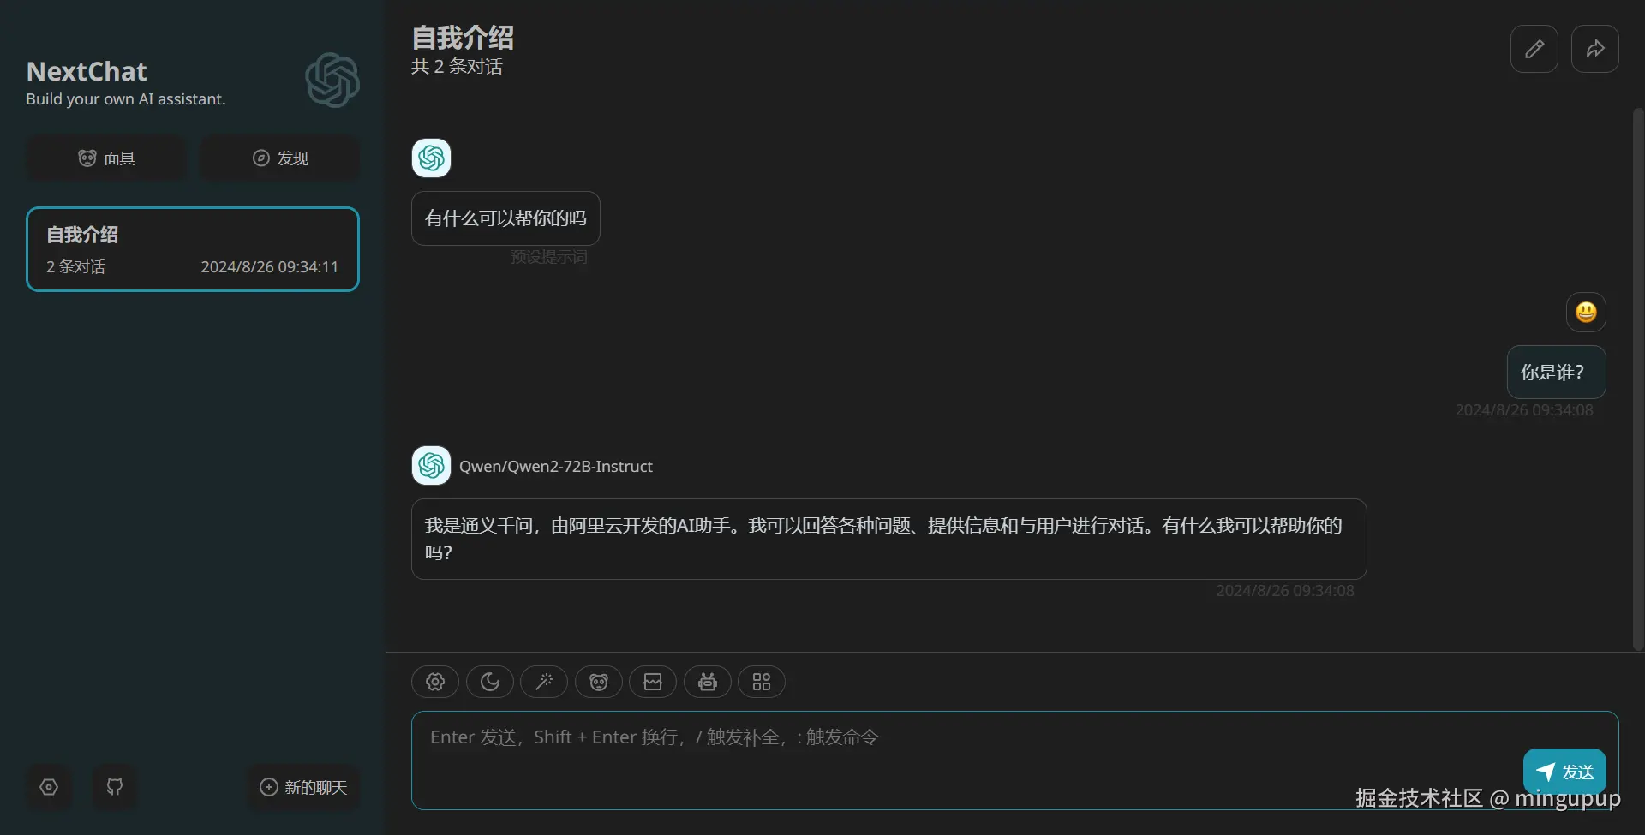Viewport: 1645px width, 835px height.
Task: Open plugins with the grid icon
Action: [x=762, y=682]
